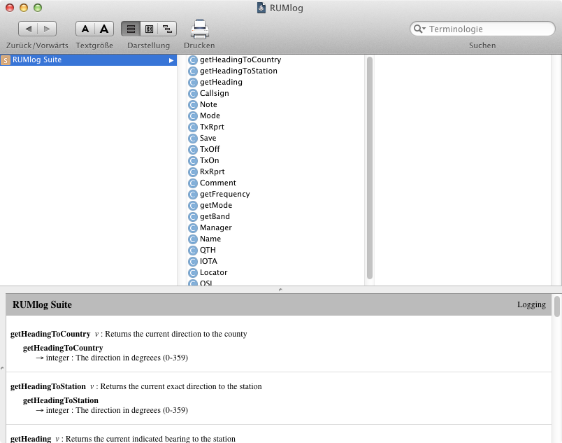Click the IOTA command icon
This screenshot has height=443, width=562.
pyautogui.click(x=193, y=262)
